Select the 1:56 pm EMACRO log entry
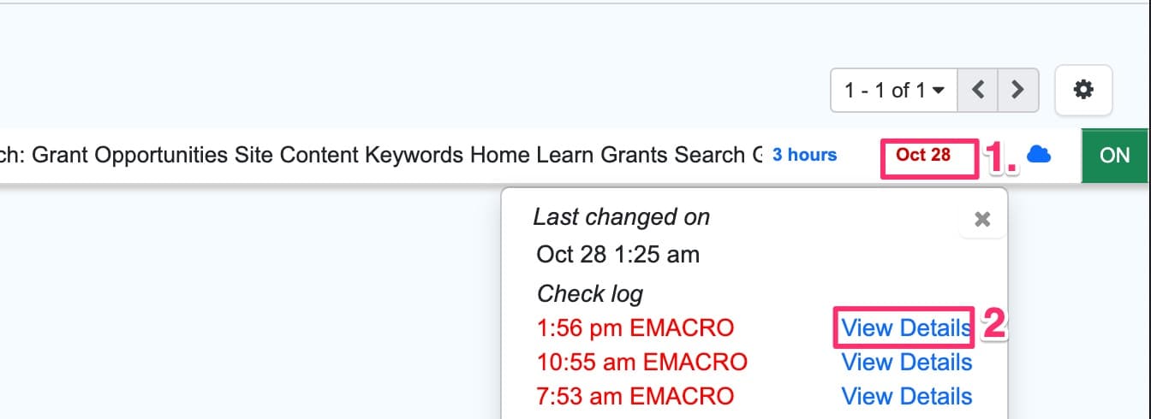Viewport: 1151px width, 419px height. click(x=635, y=328)
